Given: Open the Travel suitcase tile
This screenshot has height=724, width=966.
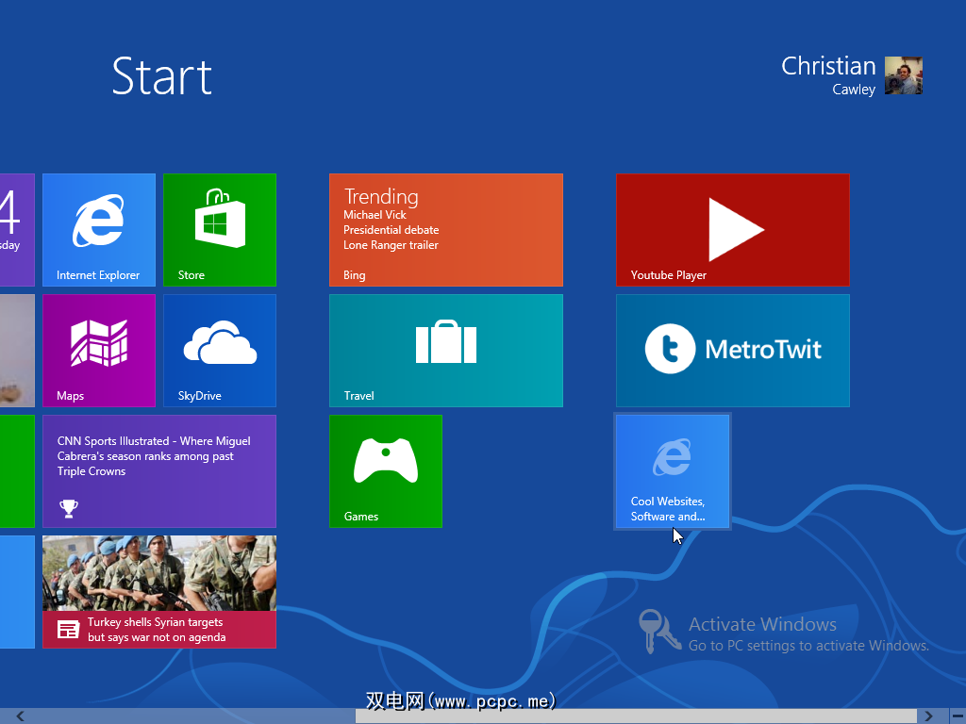Looking at the screenshot, I should [445, 350].
